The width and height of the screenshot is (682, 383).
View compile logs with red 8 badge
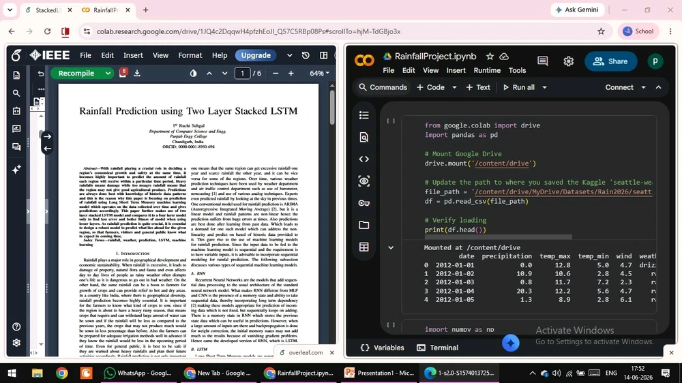click(123, 73)
